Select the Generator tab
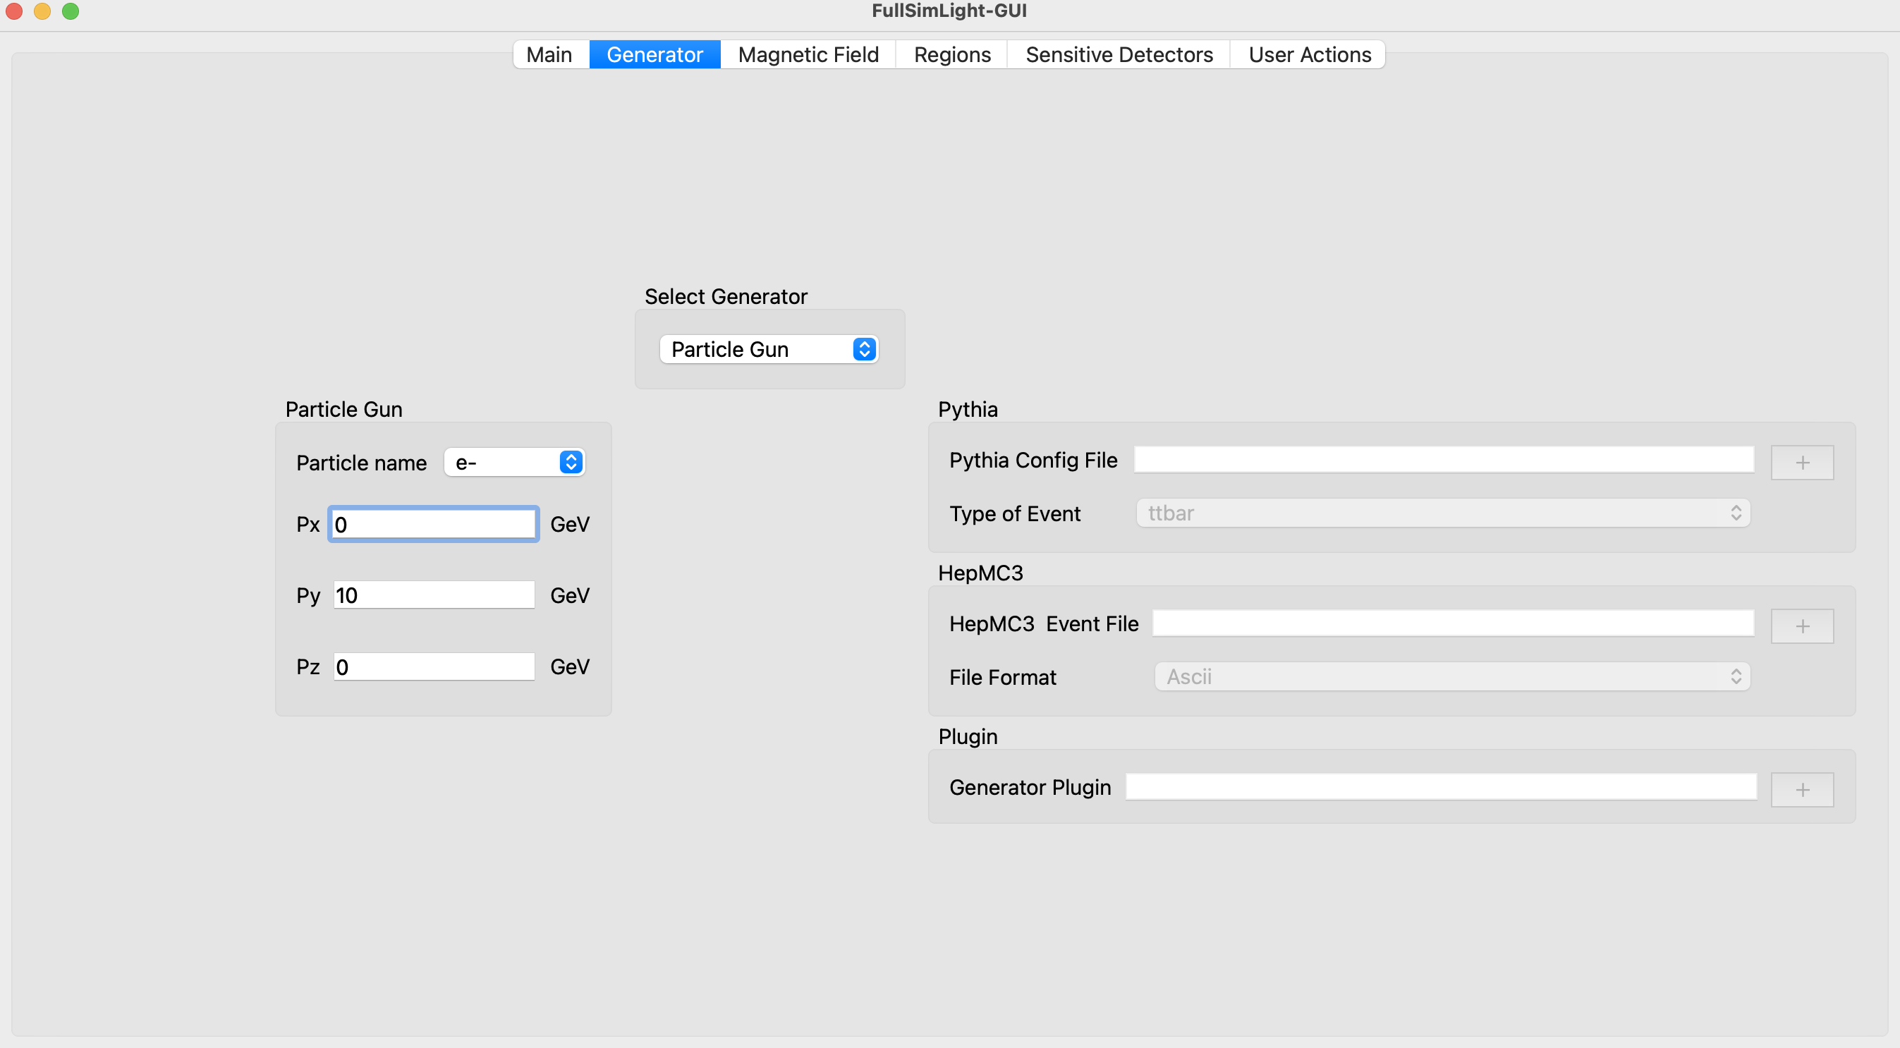 [654, 54]
